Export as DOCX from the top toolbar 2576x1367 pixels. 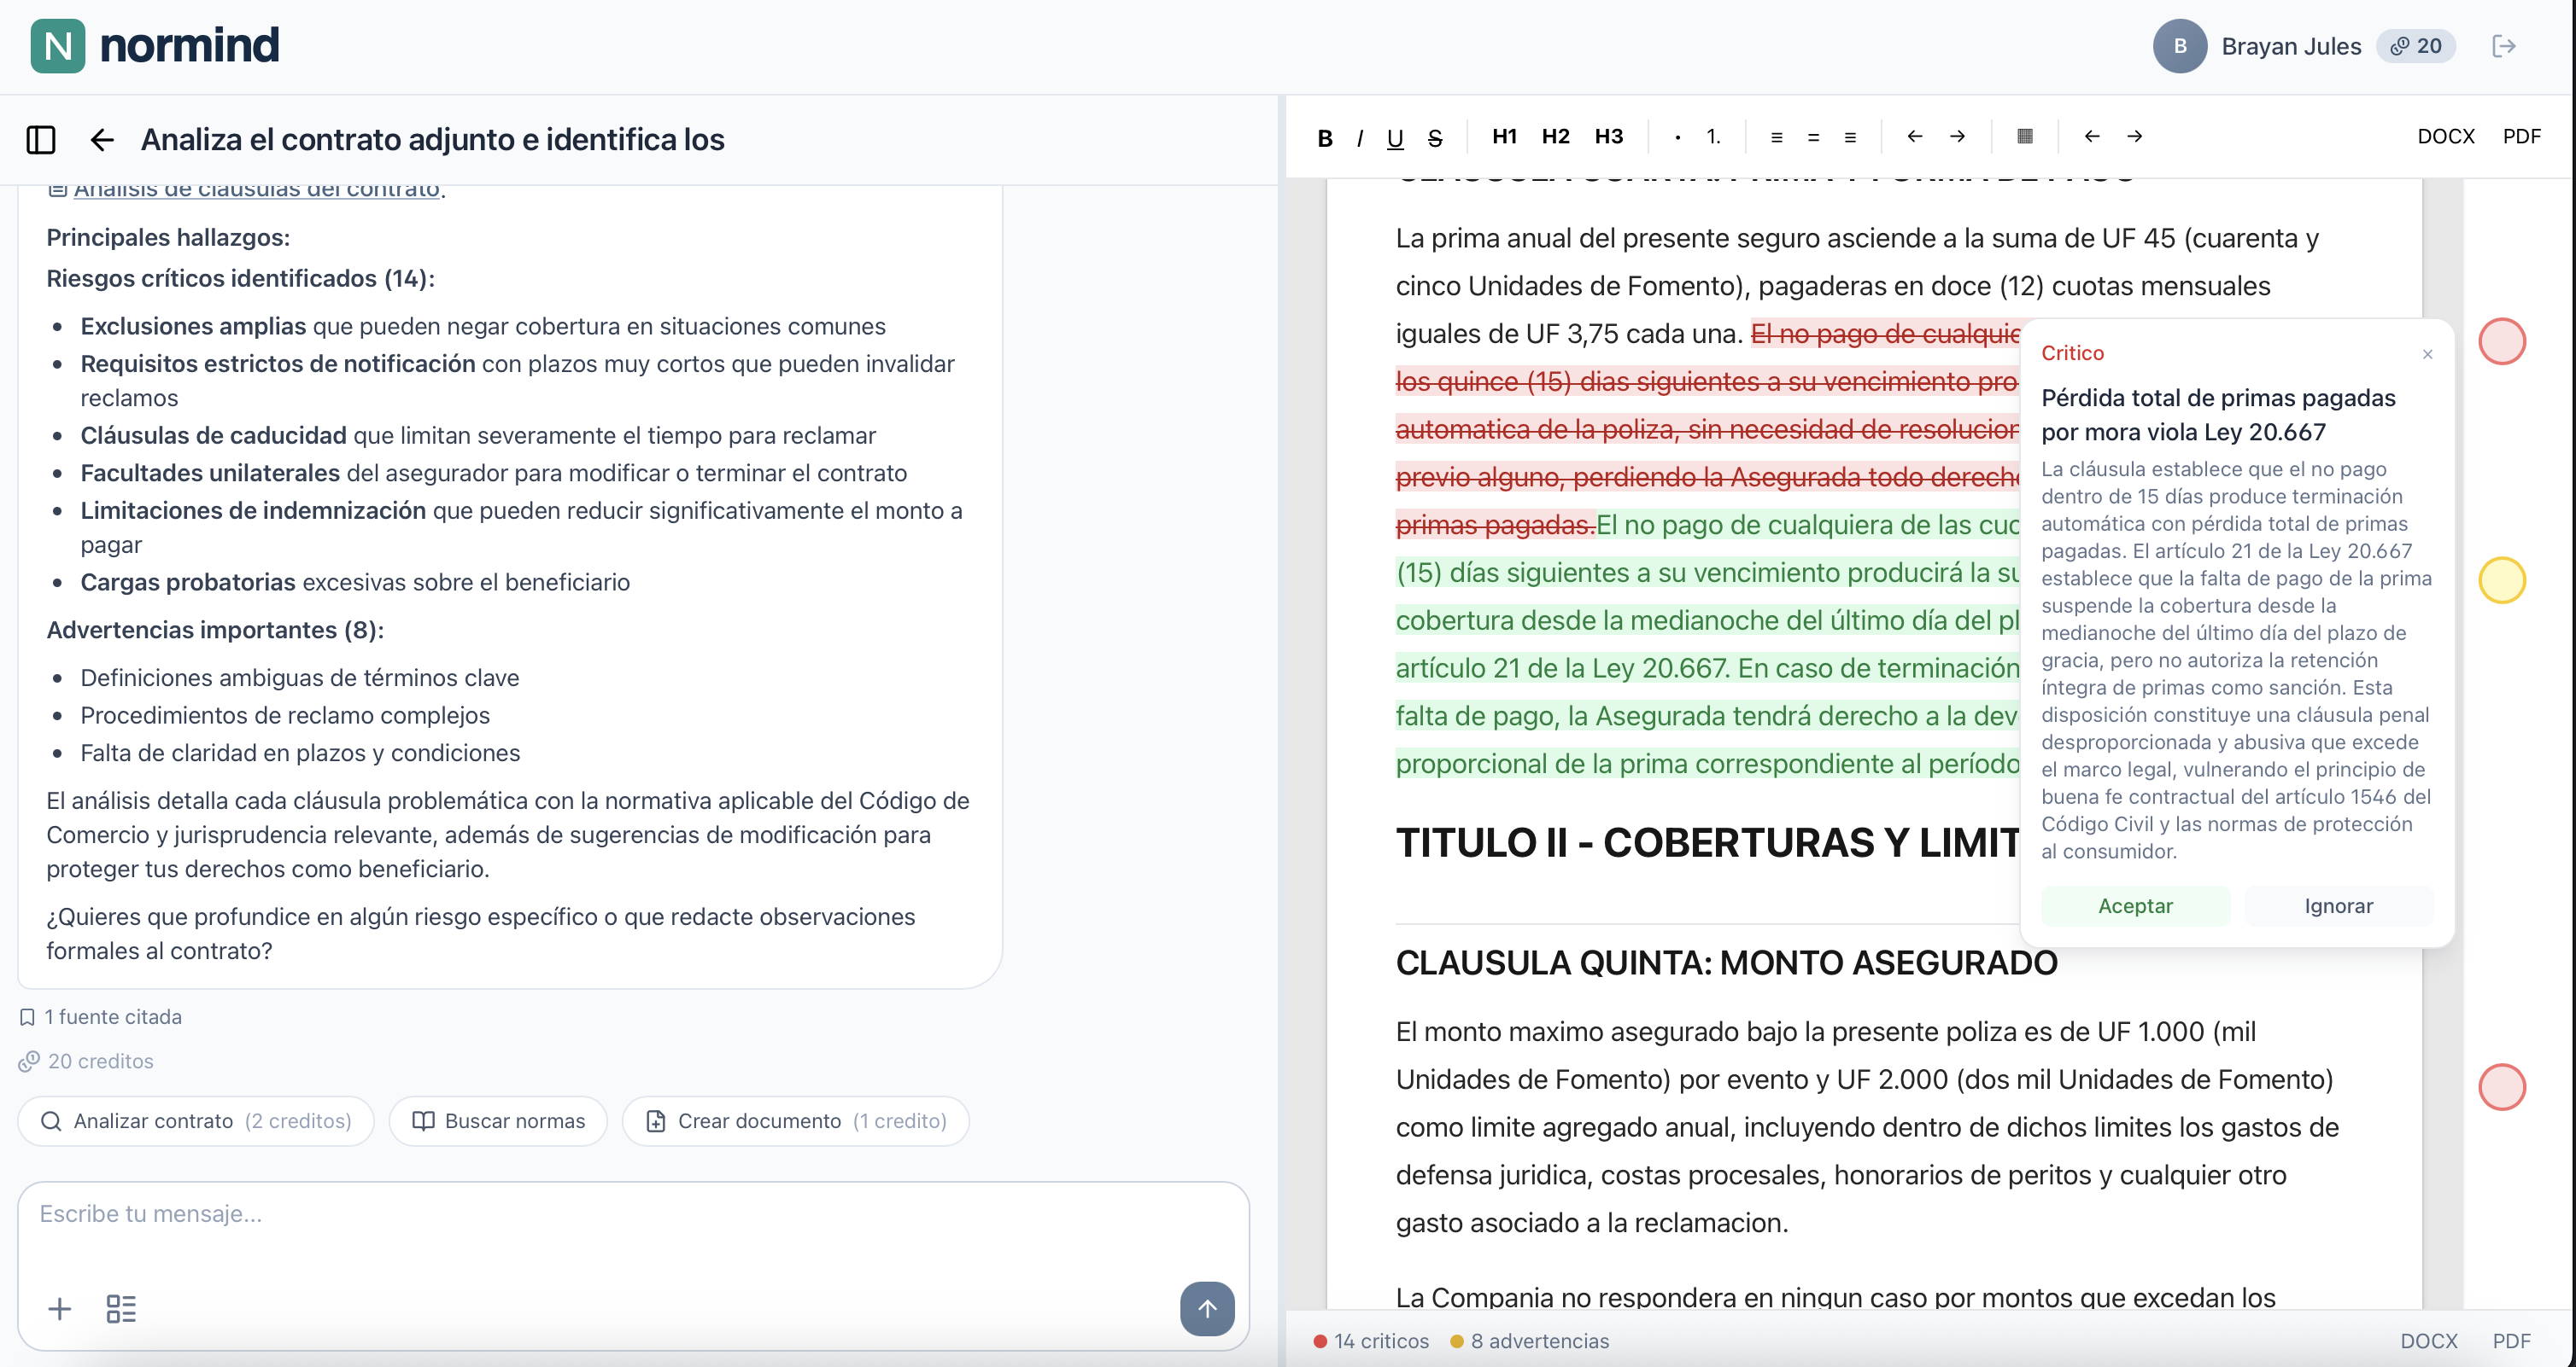2445,137
